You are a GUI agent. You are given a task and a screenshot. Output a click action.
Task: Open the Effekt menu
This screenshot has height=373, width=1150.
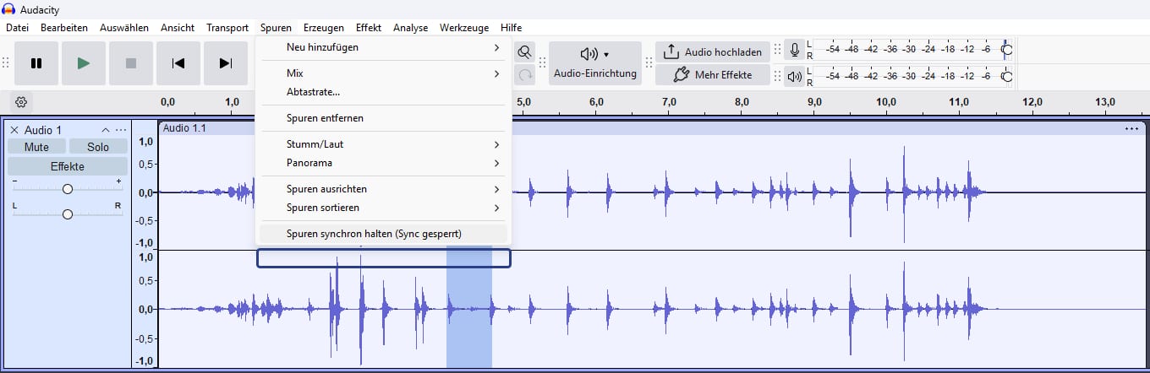click(x=369, y=28)
